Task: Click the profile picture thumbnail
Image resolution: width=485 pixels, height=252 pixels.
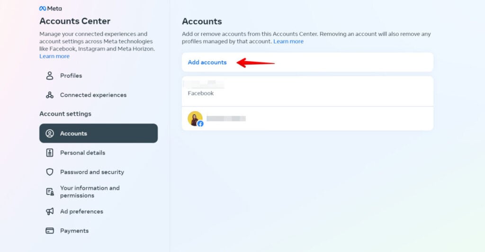Action: [195, 119]
